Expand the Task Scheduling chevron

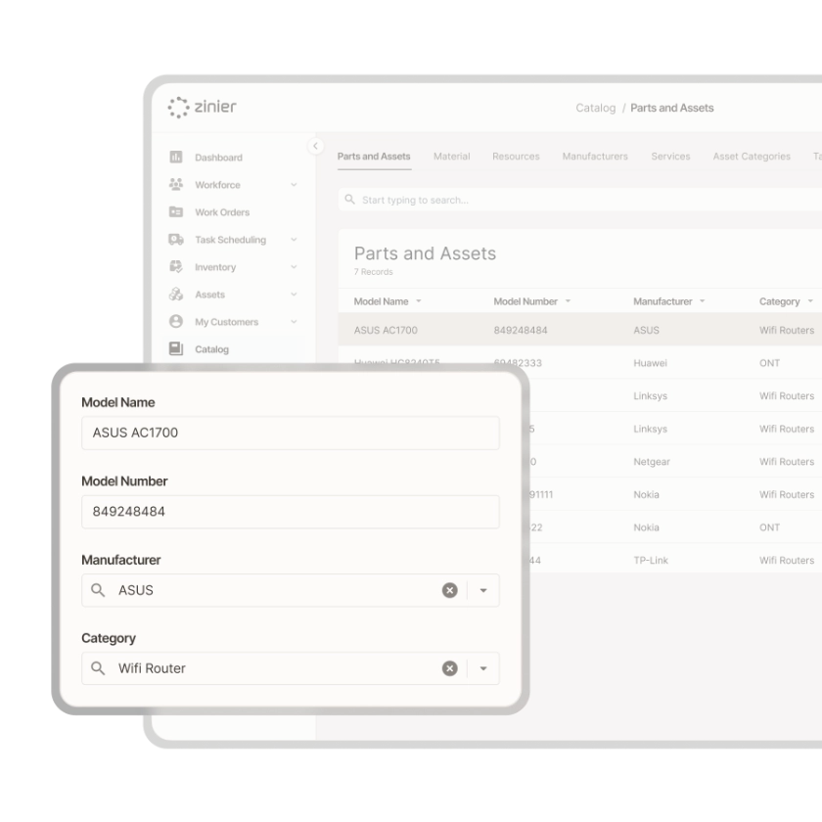(294, 240)
